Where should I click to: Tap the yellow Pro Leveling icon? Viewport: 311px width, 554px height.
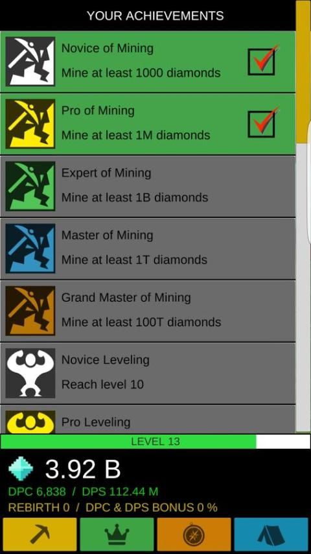[30, 422]
